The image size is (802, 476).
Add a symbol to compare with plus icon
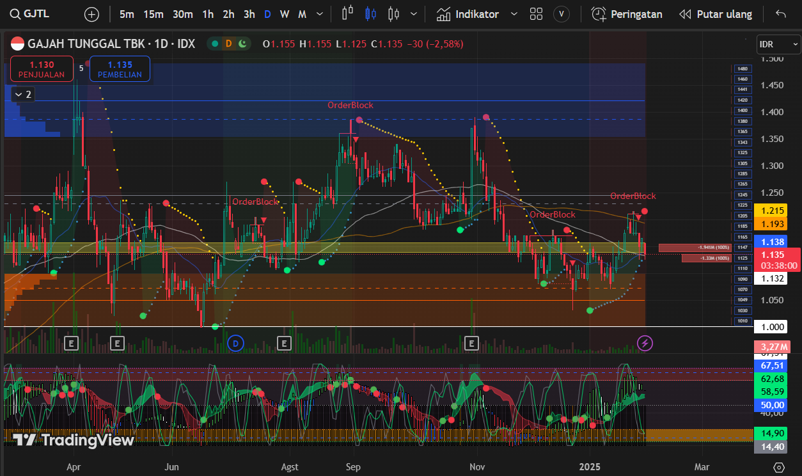(92, 14)
